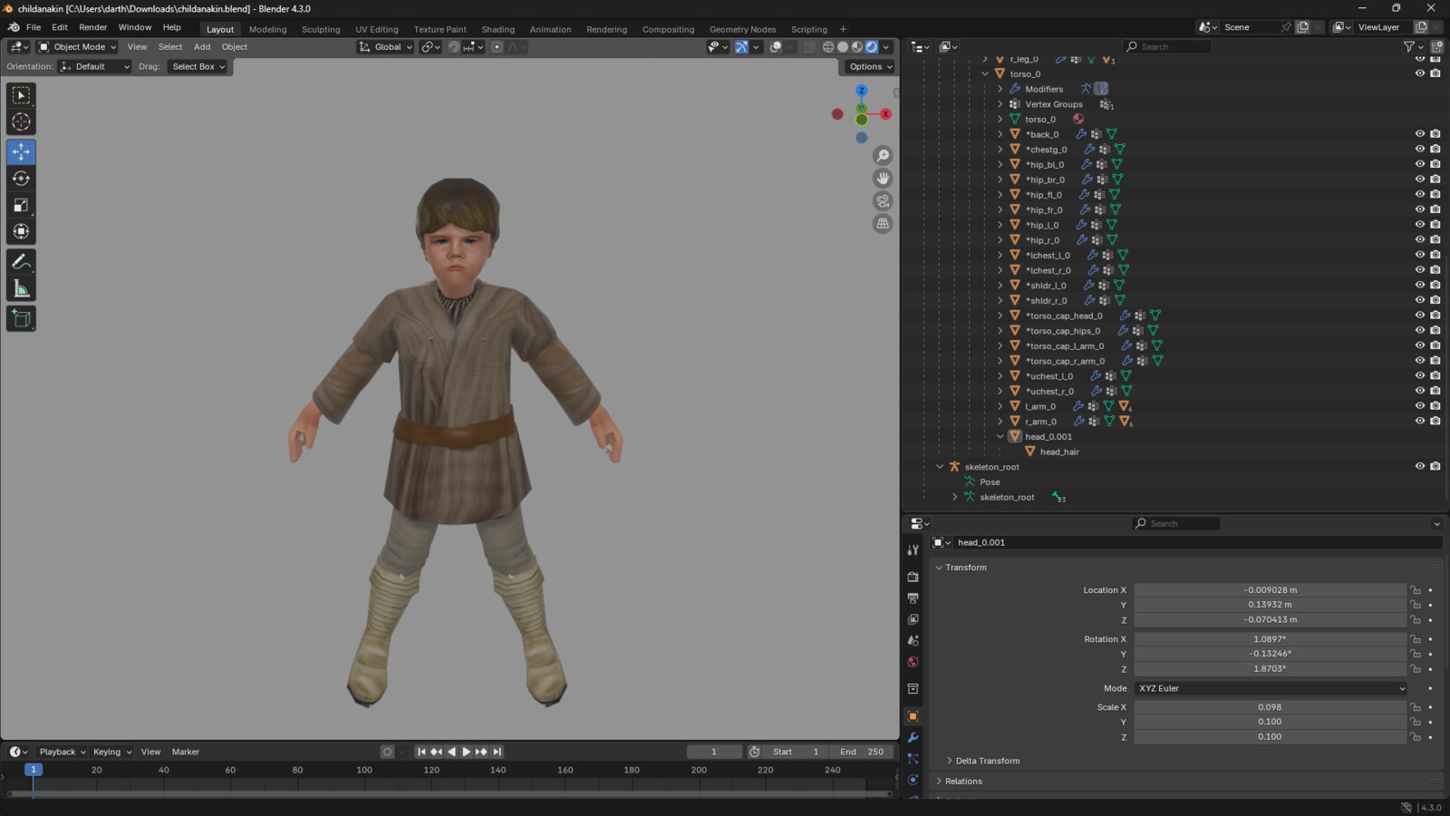The width and height of the screenshot is (1450, 816).
Task: Activate the Move tool
Action: [21, 151]
